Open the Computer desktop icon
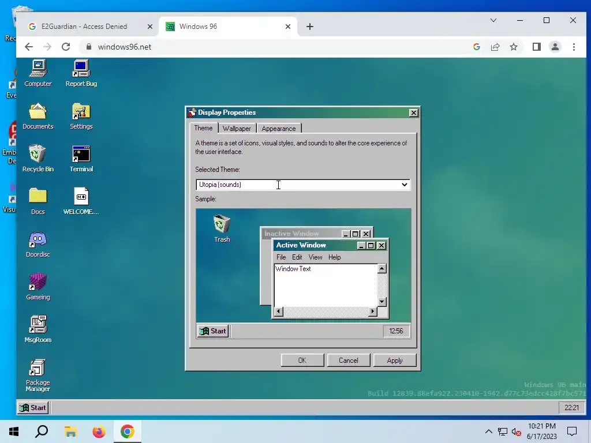Image resolution: width=591 pixels, height=443 pixels. tap(38, 73)
